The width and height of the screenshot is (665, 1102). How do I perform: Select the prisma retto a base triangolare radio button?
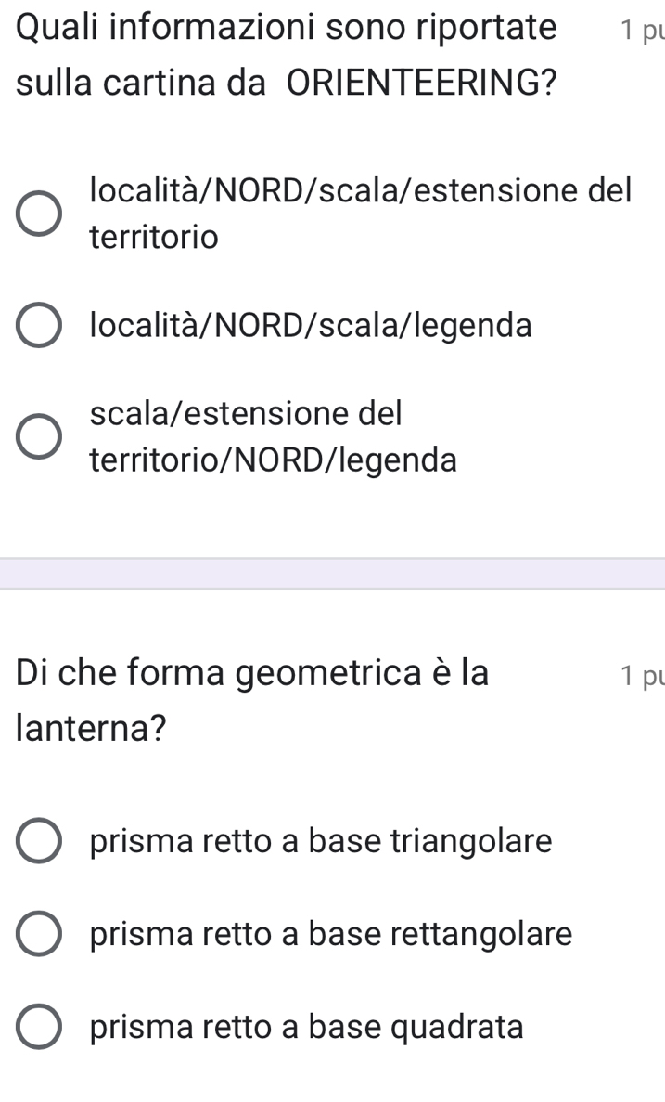tap(40, 842)
